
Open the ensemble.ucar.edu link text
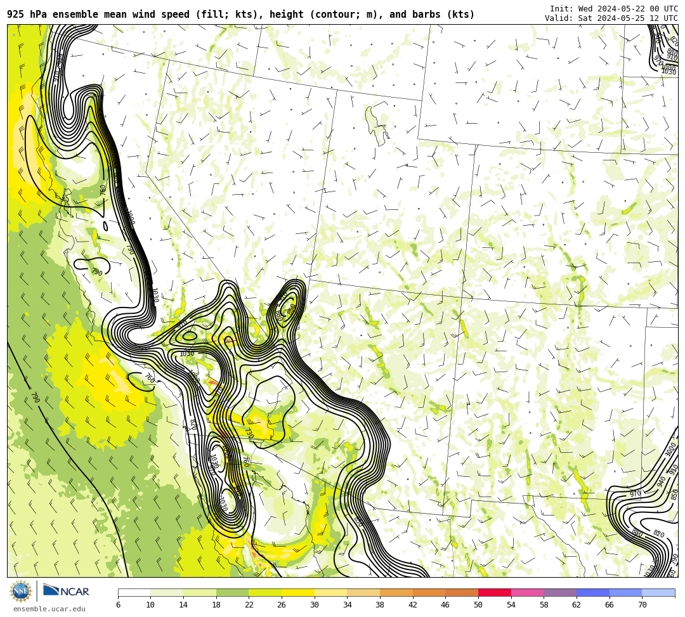click(49, 609)
